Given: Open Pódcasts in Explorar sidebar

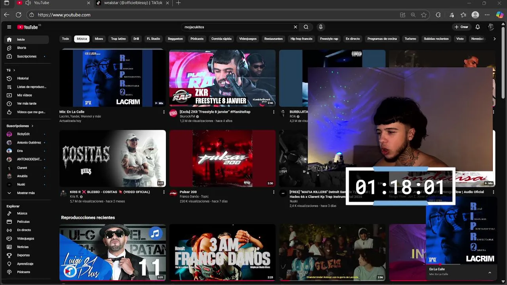Looking at the screenshot, I should pyautogui.click(x=27, y=272).
